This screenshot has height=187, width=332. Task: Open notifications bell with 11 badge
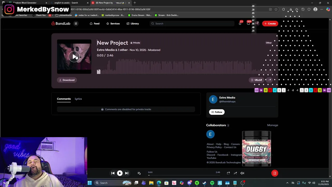coord(240,23)
